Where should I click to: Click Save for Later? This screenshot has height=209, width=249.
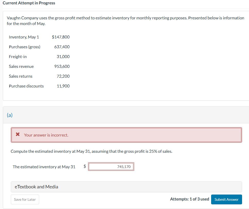(x=25, y=199)
